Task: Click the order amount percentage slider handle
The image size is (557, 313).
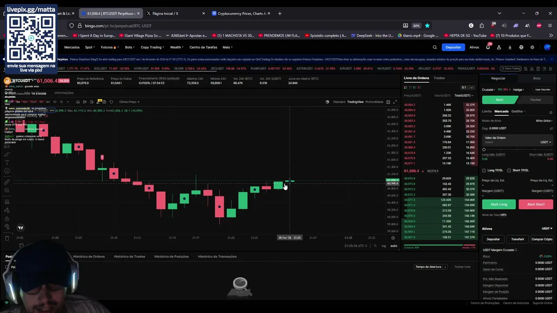Action: tap(484, 150)
